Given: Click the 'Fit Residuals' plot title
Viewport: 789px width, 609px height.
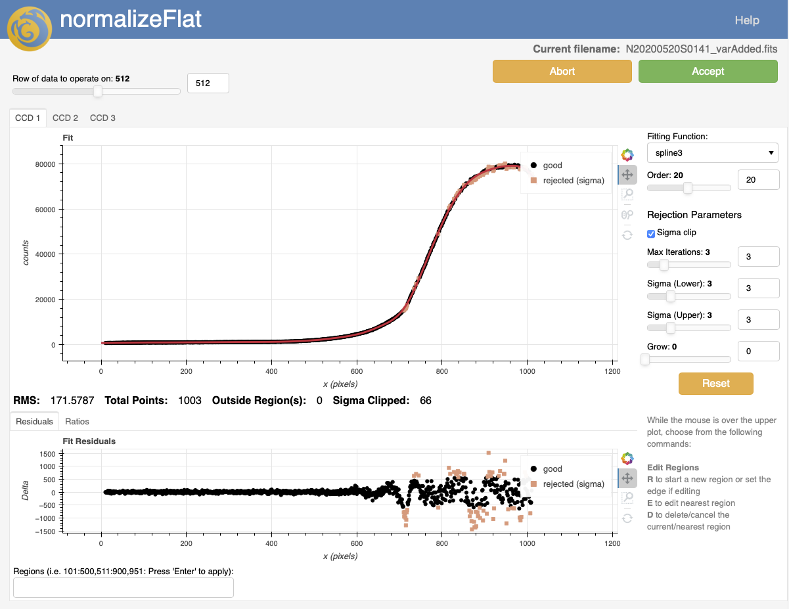Looking at the screenshot, I should (x=89, y=441).
